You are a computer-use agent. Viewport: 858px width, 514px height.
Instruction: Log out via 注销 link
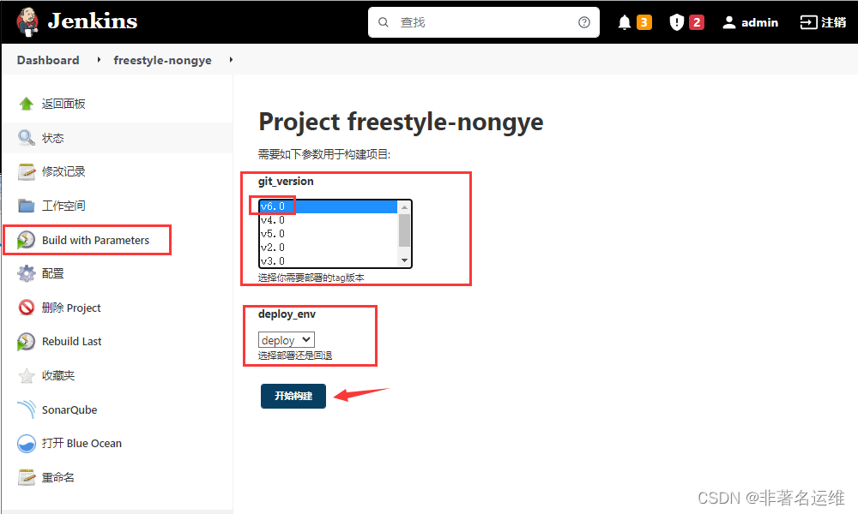[833, 22]
